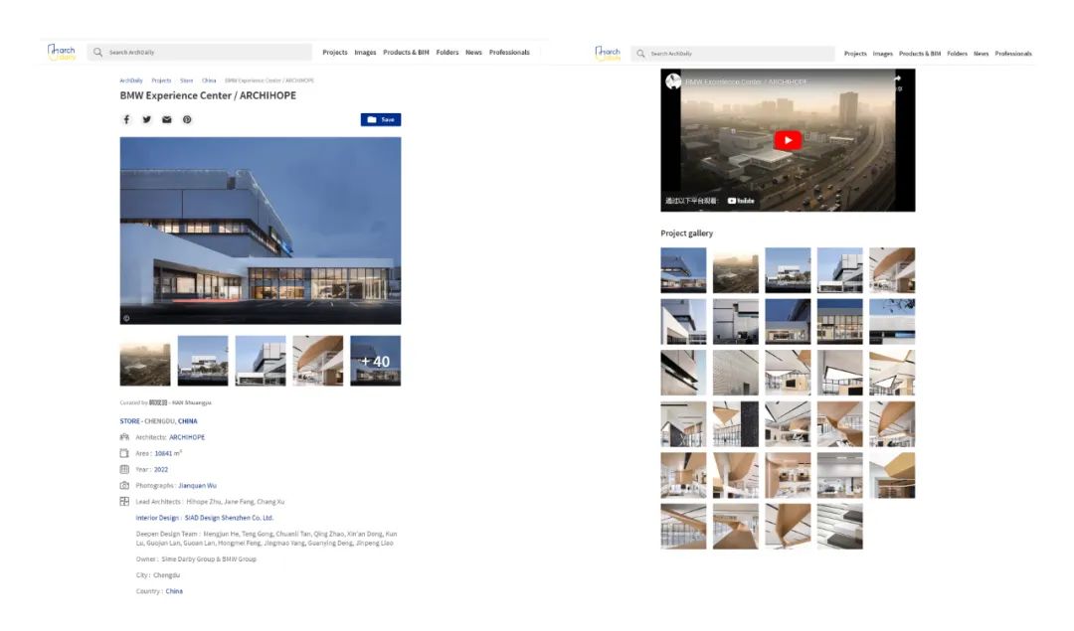
Task: Click the STORE category link above Architects
Action: (129, 421)
